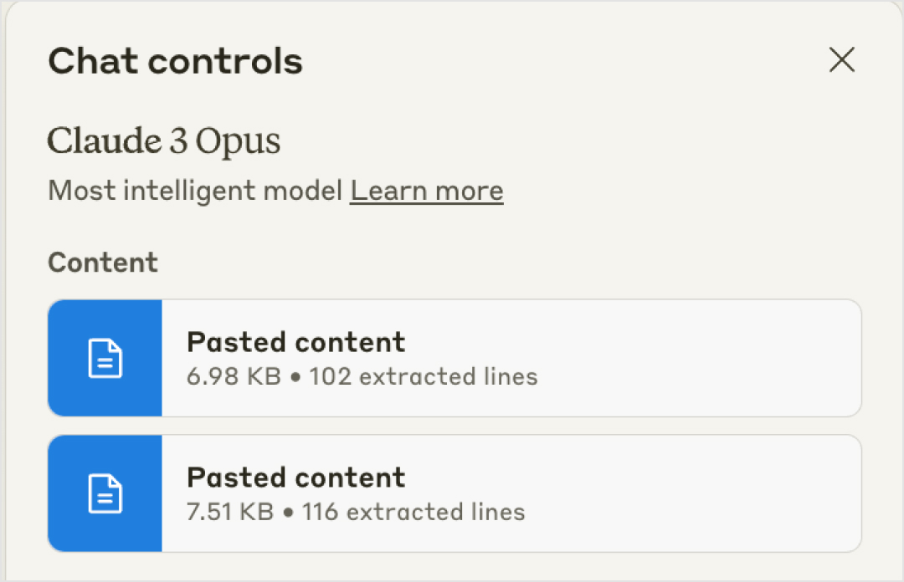Open the second Pasted content title
Viewport: 904px width, 582px height.
[x=295, y=477]
